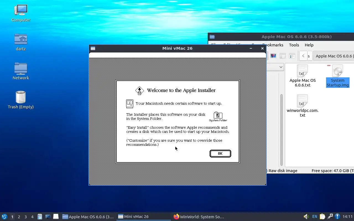Screen dimensions: 354x221
Task: Select Apple Mac OS 6.0.6.txt file
Action: 303,76
